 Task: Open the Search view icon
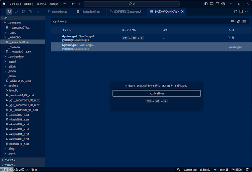click(x=16, y=12)
